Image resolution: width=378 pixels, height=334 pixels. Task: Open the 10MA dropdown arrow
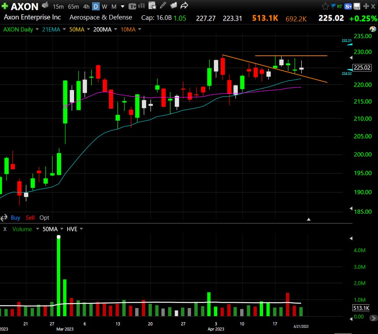tap(140, 29)
